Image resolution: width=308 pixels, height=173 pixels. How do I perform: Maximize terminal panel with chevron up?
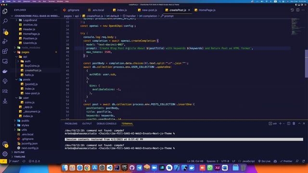tap(299, 124)
